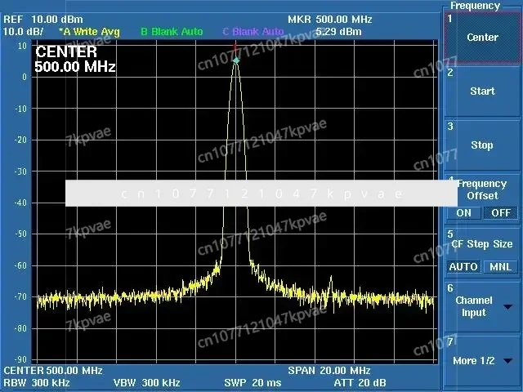Click the ATT 20 dB readout
523x392 pixels.
360,383
